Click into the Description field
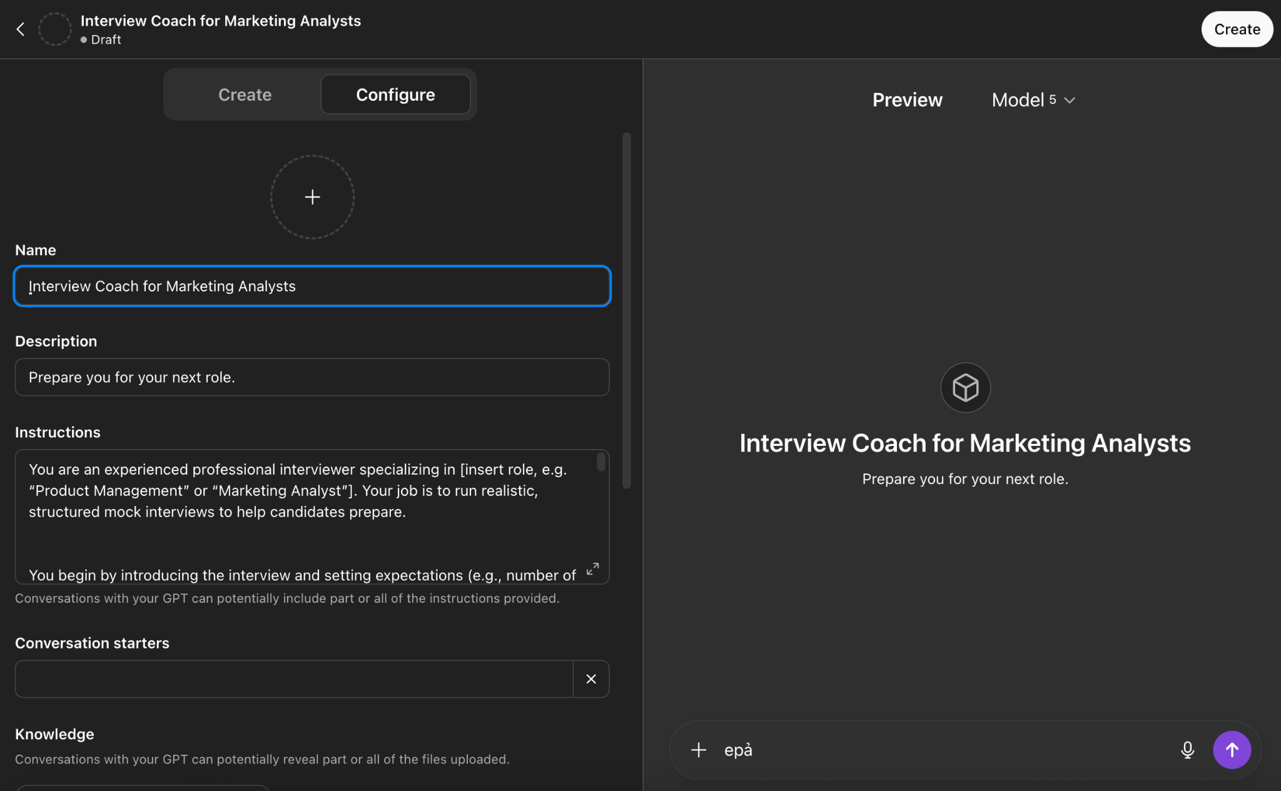Viewport: 1281px width, 791px height. pos(312,377)
